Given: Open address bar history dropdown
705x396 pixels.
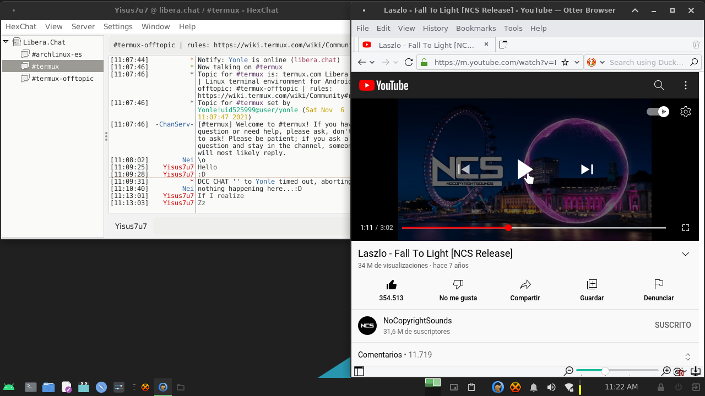Looking at the screenshot, I should [x=577, y=62].
